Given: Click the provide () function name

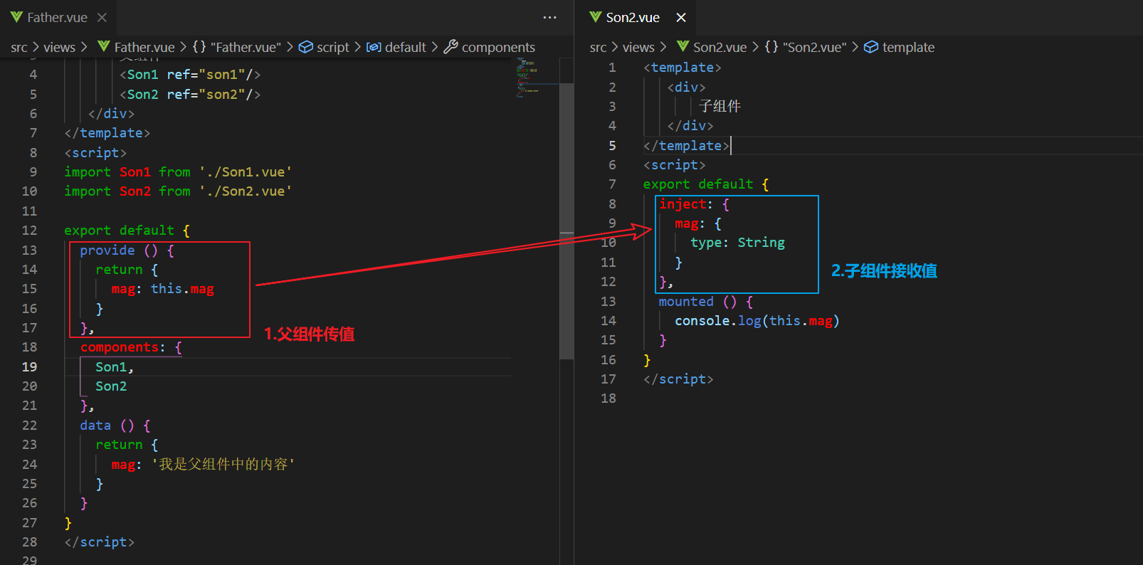Looking at the screenshot, I should pyautogui.click(x=107, y=250).
